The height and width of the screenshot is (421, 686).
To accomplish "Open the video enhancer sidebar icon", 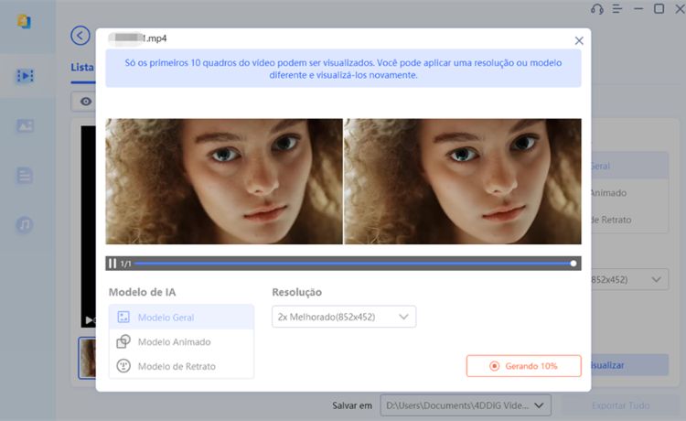I will click(x=25, y=76).
